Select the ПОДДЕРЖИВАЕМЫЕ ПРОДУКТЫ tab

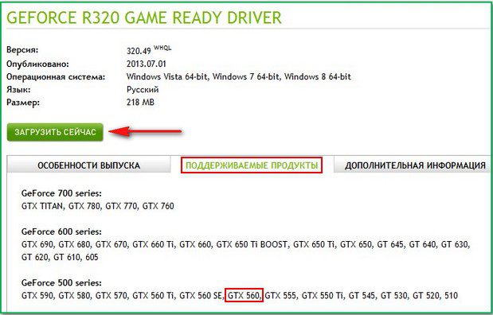pyautogui.click(x=252, y=165)
